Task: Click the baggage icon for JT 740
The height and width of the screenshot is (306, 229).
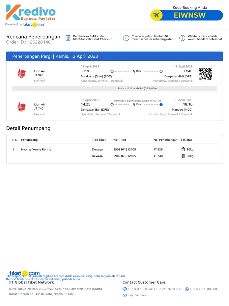Action: (x=183, y=156)
